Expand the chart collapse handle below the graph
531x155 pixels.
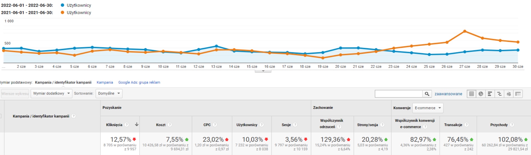click(263, 71)
